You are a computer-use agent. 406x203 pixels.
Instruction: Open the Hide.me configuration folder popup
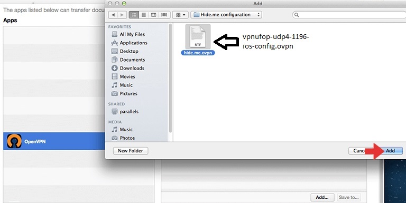coord(226,15)
